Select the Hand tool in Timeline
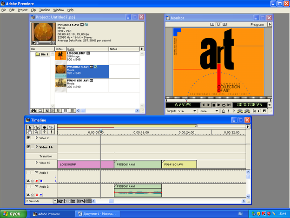290x218 pixels. 29,132
